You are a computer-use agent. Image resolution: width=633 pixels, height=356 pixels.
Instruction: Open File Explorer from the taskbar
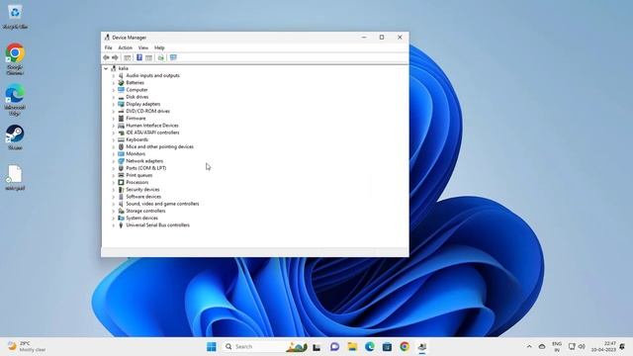pos(352,347)
